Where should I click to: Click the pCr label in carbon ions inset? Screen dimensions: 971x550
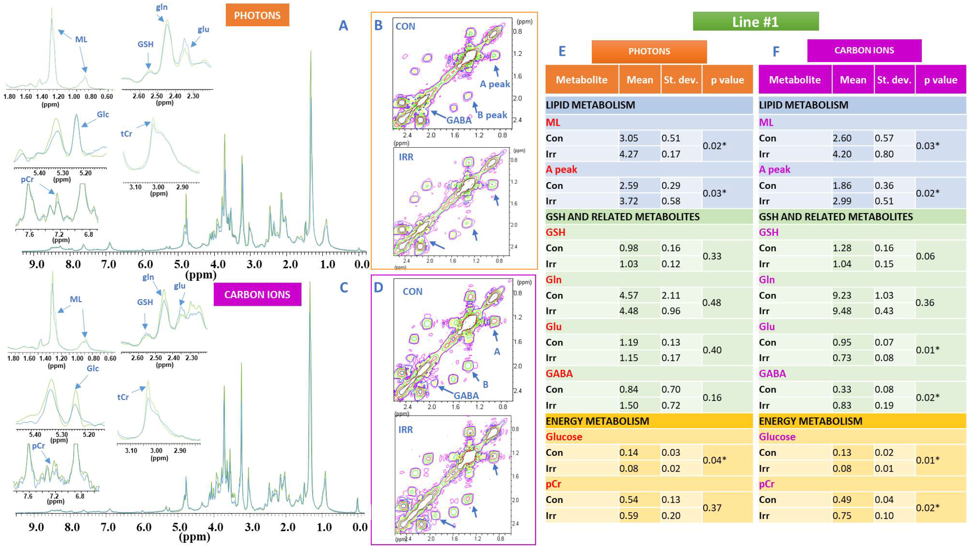[x=38, y=446]
